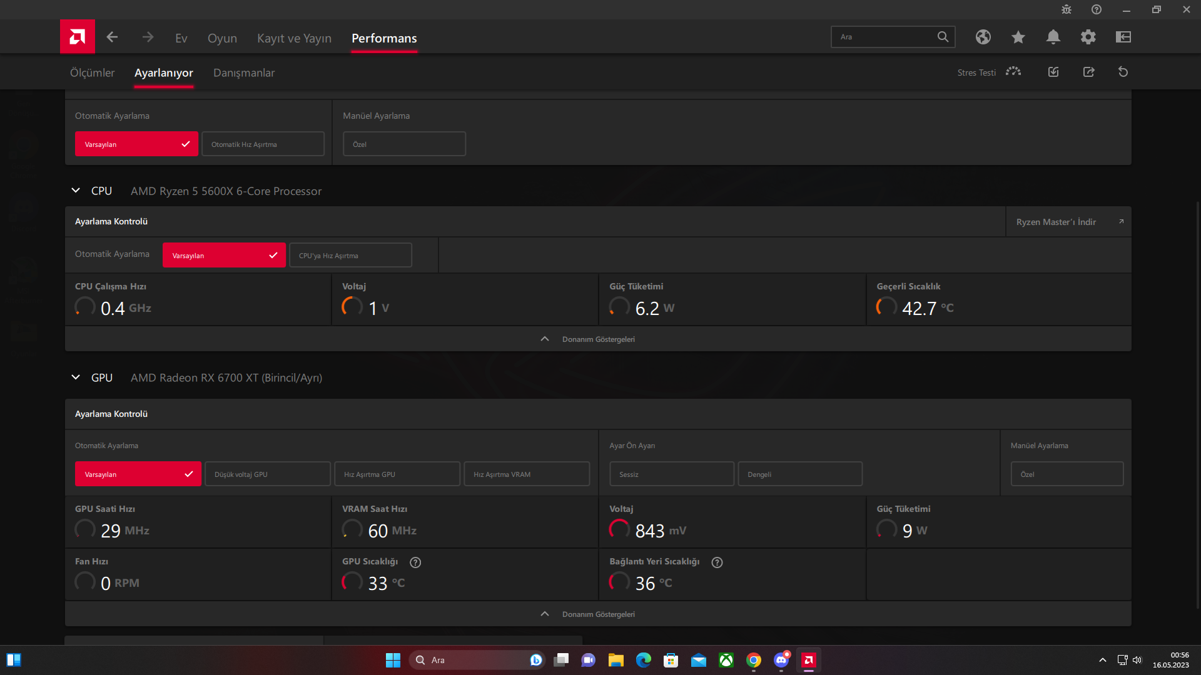This screenshot has height=675, width=1201.
Task: Open the help question mark icon
Action: pyautogui.click(x=1097, y=9)
